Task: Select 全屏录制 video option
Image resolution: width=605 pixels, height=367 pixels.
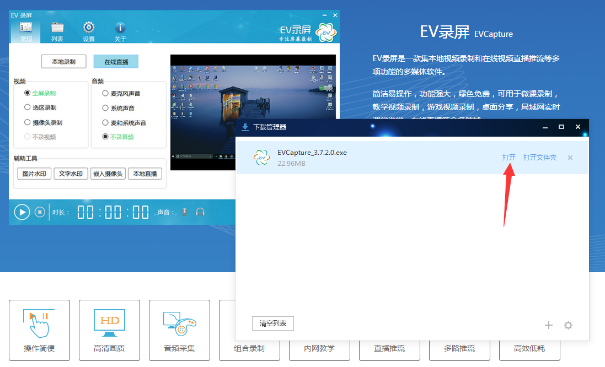Action: [40, 93]
